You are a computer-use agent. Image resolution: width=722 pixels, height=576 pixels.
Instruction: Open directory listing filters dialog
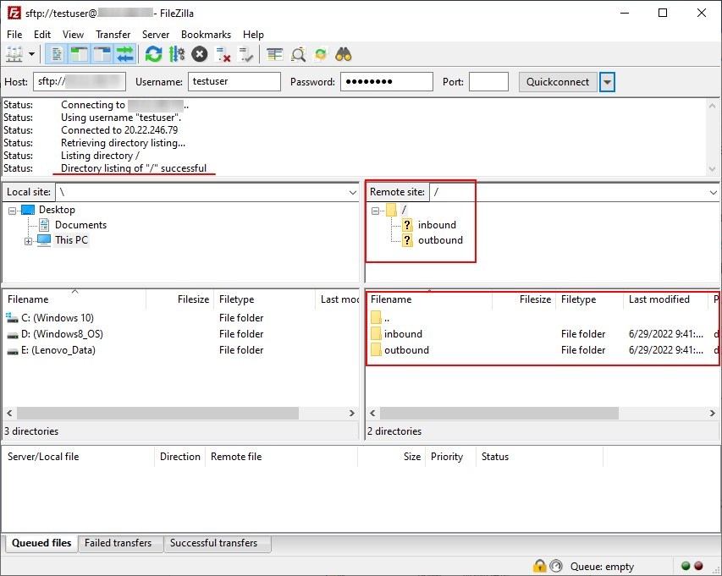pyautogui.click(x=274, y=55)
